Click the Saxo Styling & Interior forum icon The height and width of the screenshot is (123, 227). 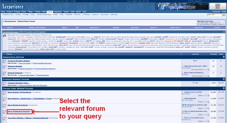(x=5, y=105)
